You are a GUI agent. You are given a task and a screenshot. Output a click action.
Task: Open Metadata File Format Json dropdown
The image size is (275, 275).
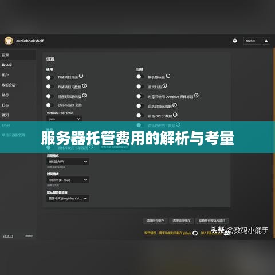(x=65, y=119)
